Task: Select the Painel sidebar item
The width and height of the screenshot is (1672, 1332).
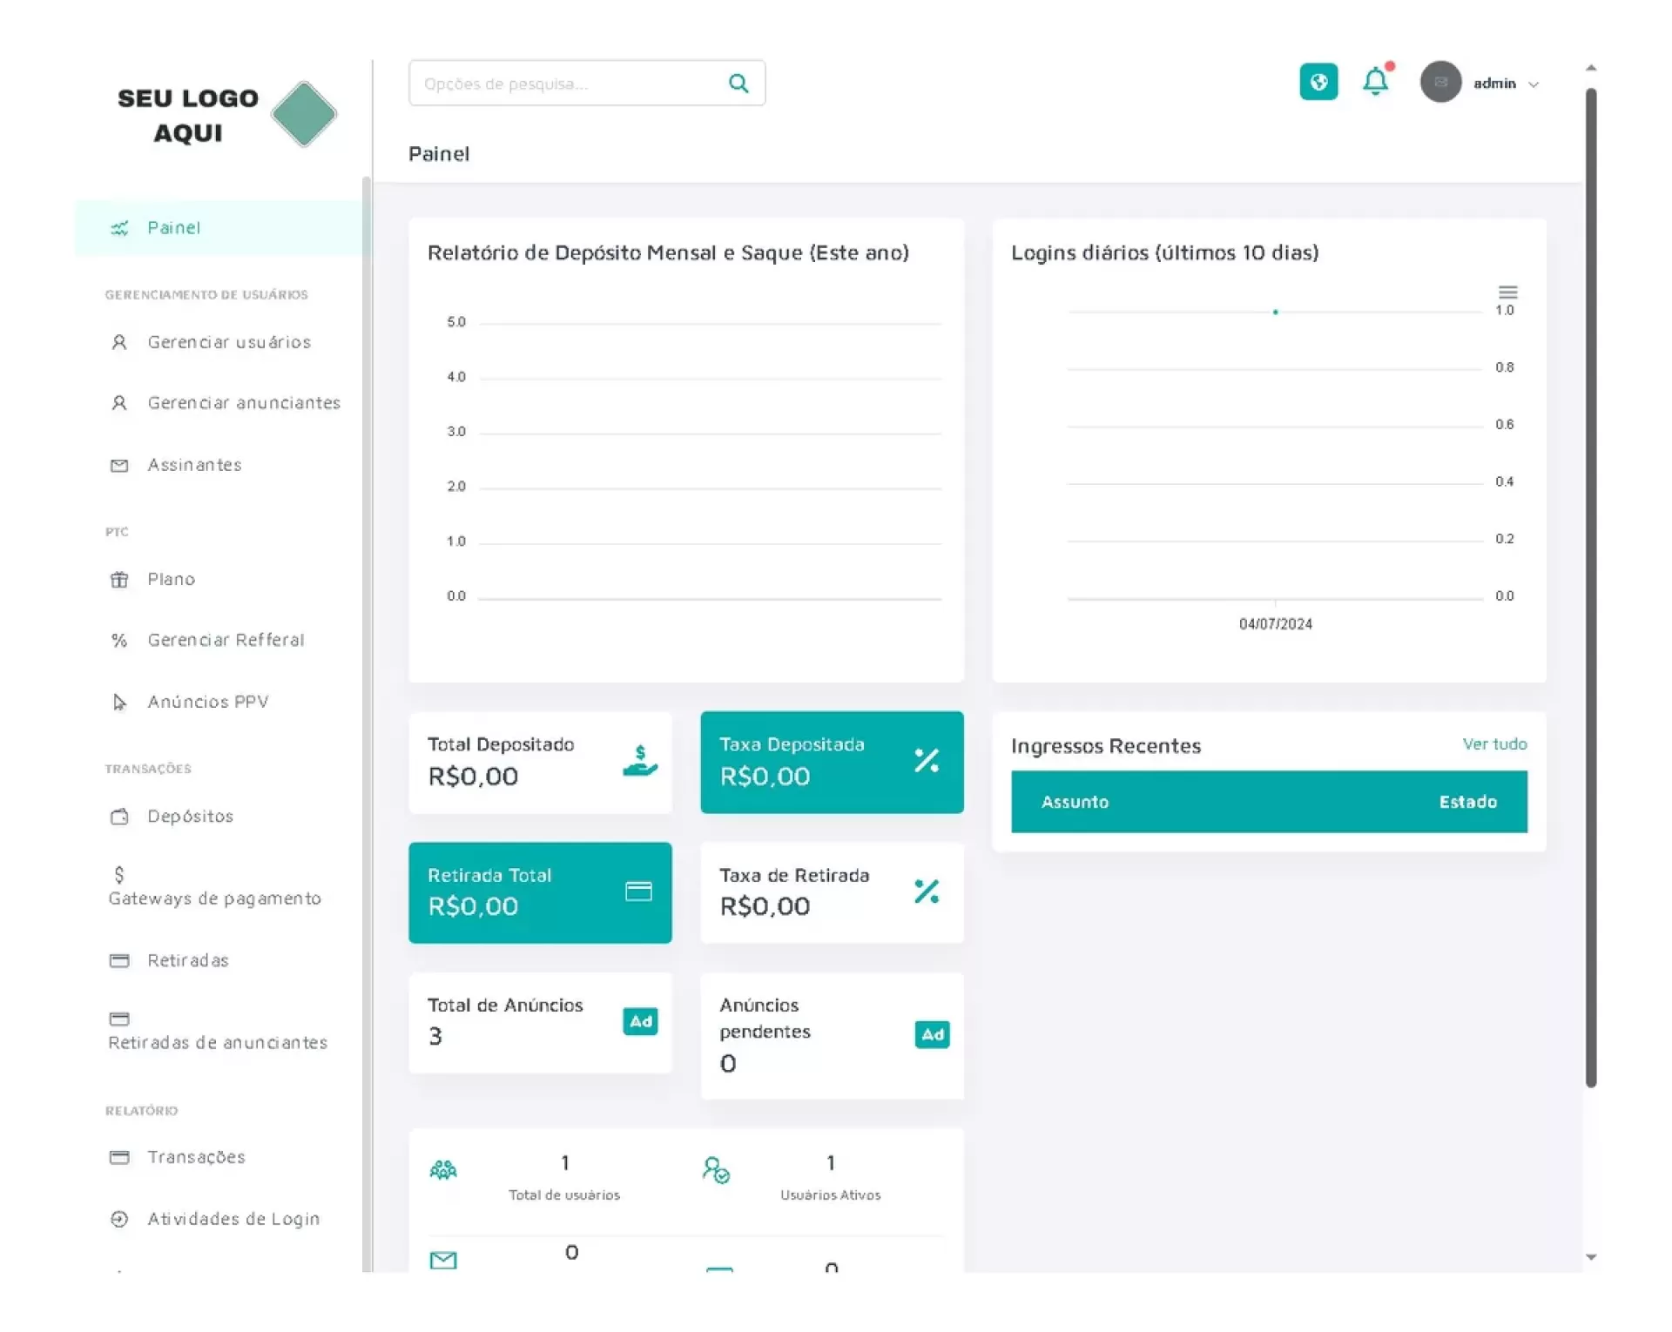Action: (174, 228)
